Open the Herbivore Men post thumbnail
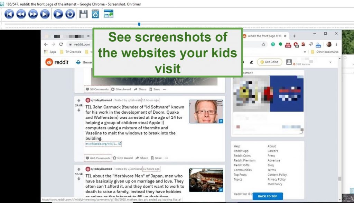The width and height of the screenshot is (354, 203). click(206, 180)
